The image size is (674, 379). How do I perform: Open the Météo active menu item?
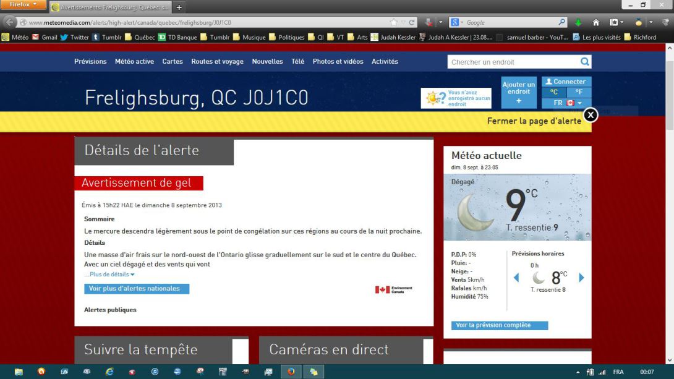pyautogui.click(x=134, y=61)
